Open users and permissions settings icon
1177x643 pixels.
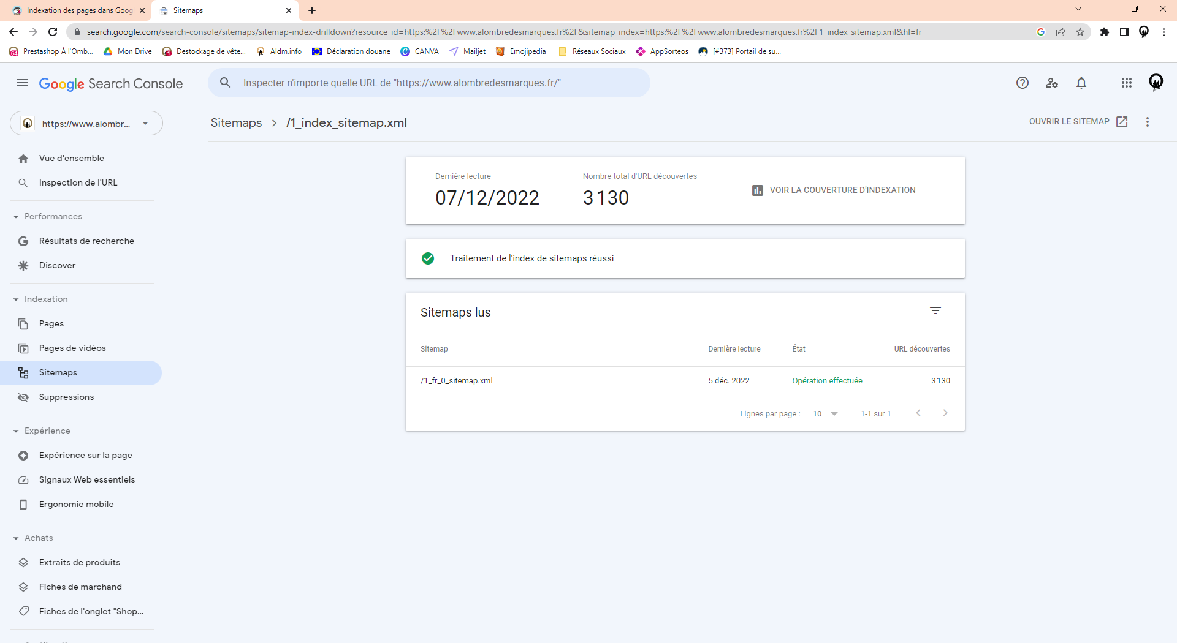point(1052,83)
